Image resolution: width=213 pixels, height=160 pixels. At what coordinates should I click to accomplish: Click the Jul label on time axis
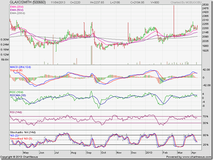57,153
